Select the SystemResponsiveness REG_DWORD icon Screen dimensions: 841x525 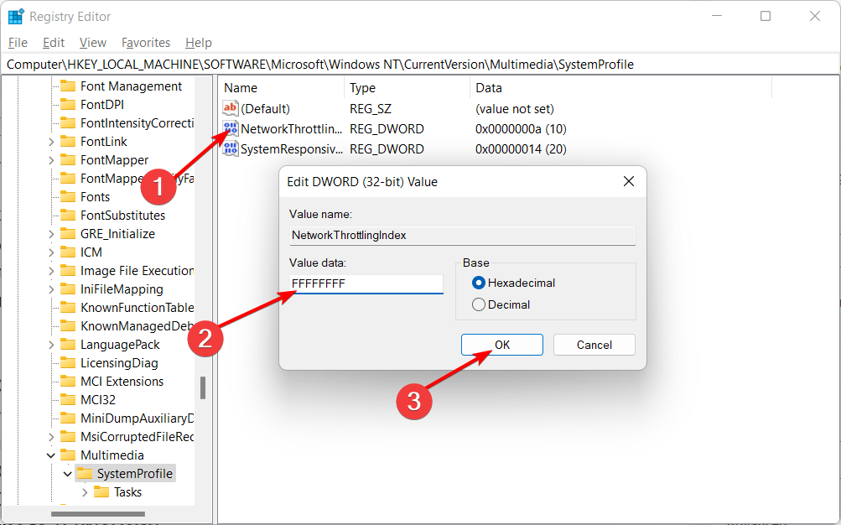tap(229, 148)
